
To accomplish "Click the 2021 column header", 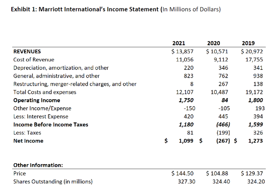I will (178, 43).
